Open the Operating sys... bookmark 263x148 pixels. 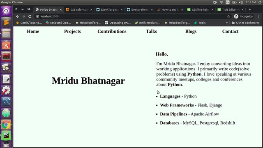(118, 23)
